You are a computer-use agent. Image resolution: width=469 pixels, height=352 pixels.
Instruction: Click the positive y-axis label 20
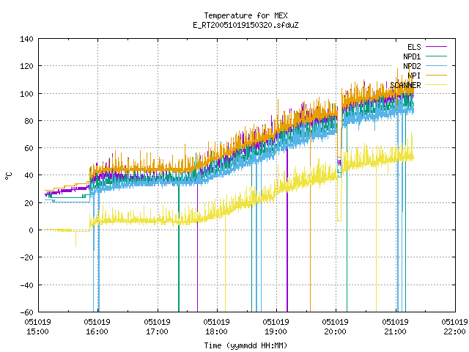point(29,203)
